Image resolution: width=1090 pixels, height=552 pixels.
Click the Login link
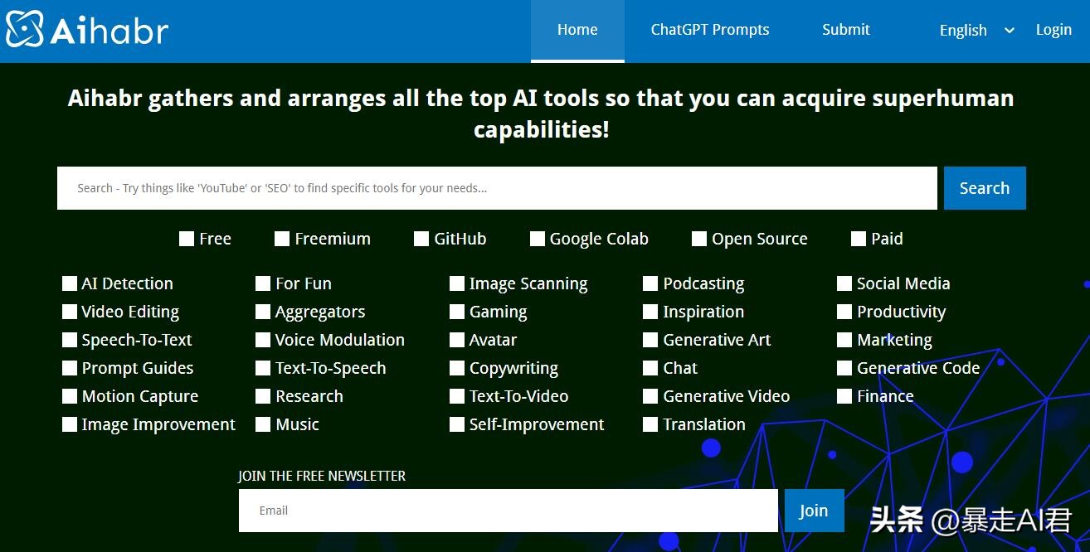click(1054, 30)
